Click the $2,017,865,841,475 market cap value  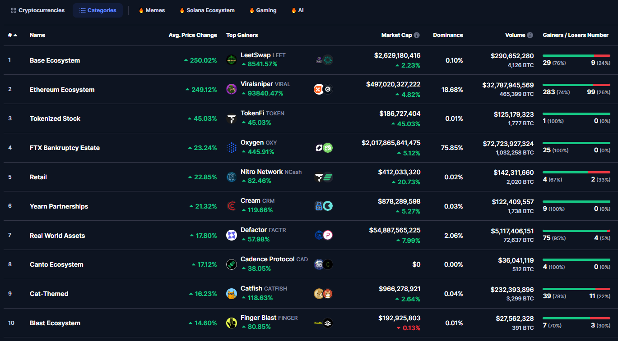[391, 143]
